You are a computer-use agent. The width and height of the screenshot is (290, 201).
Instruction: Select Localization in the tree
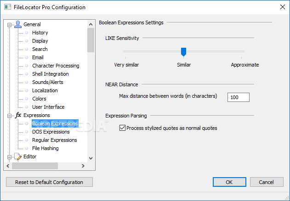45,90
